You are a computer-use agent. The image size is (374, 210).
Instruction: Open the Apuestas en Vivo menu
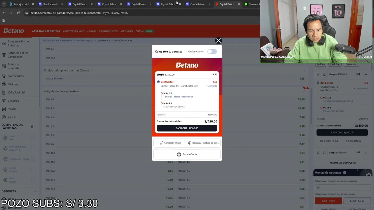coord(74,31)
